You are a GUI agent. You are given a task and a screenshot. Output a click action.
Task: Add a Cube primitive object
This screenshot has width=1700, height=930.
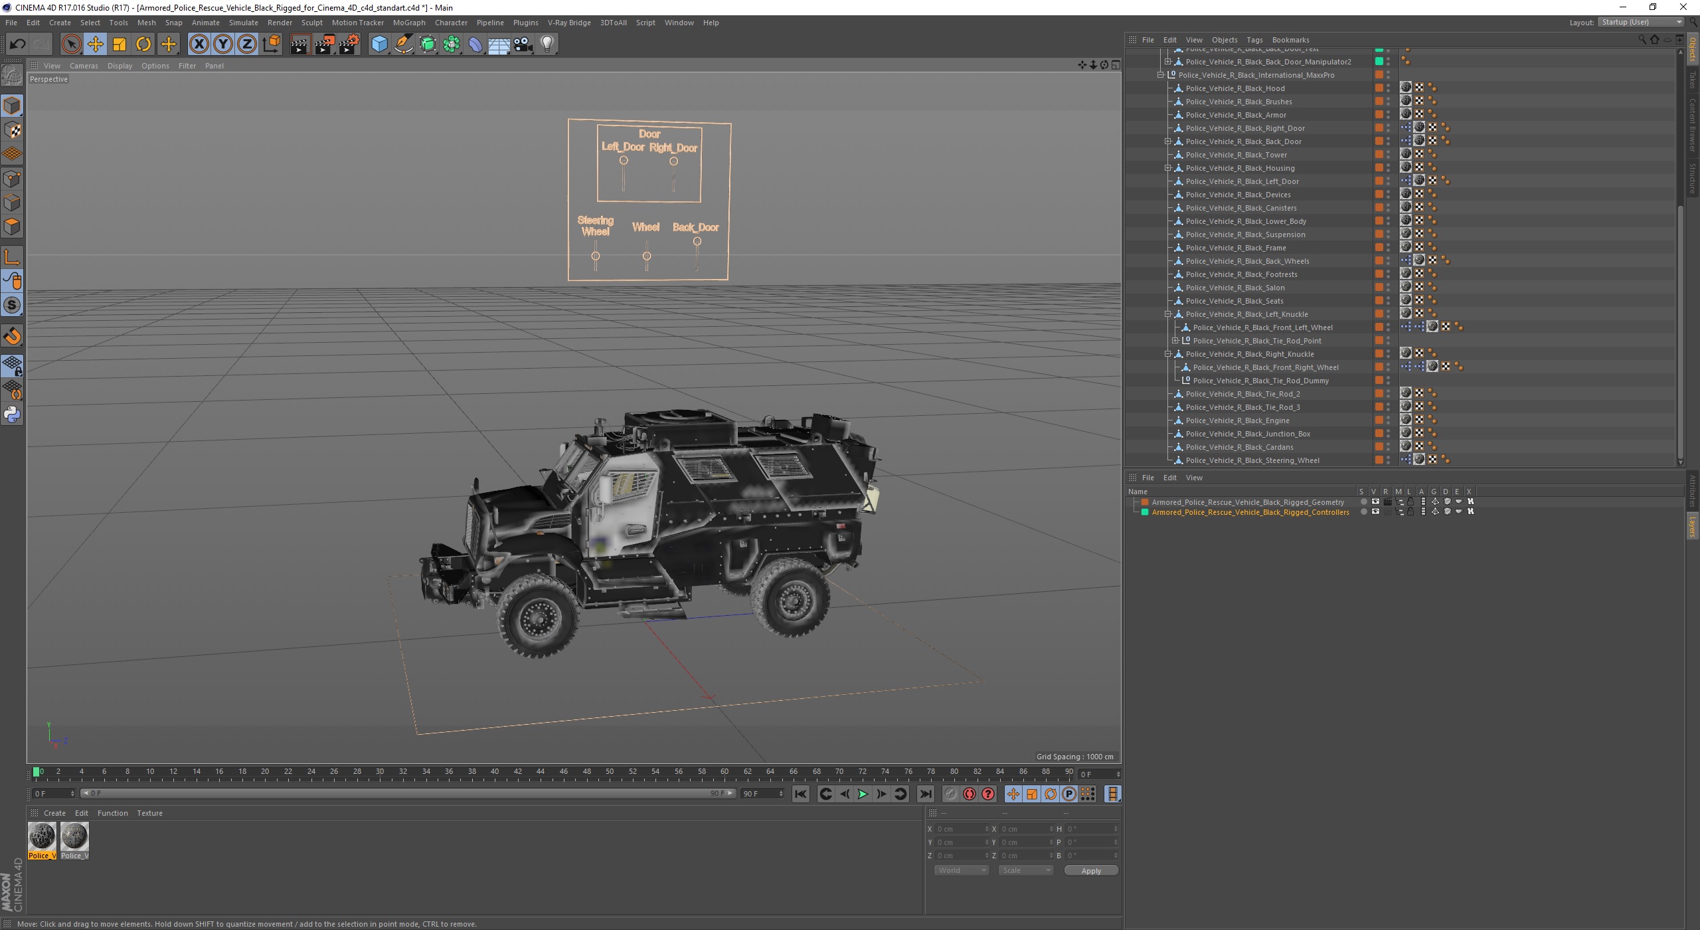[x=379, y=45]
